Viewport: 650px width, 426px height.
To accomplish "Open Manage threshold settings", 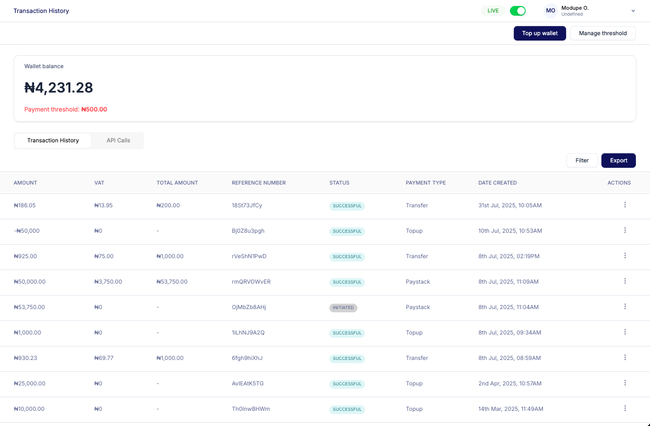I will [x=602, y=33].
